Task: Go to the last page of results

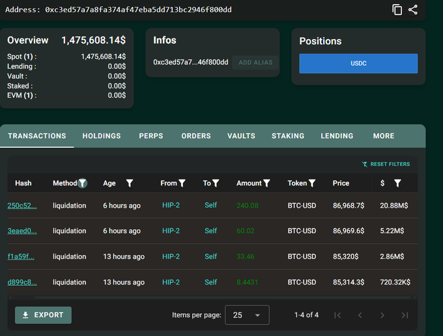Action: click(x=405, y=315)
